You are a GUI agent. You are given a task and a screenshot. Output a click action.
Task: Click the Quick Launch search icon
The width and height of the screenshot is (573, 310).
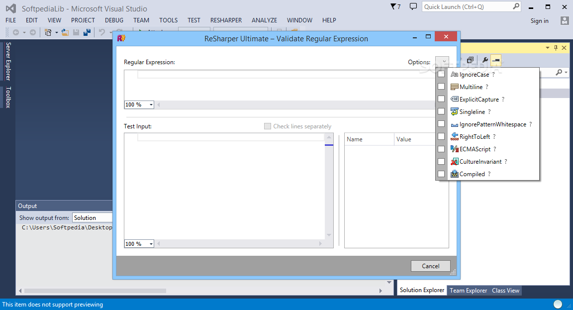(516, 6)
